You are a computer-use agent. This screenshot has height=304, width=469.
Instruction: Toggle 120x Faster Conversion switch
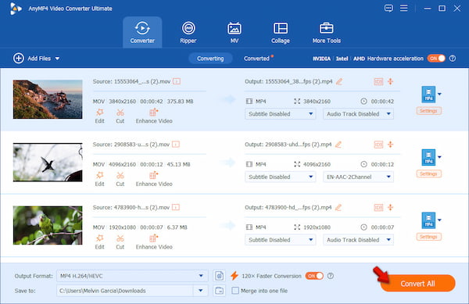314,276
